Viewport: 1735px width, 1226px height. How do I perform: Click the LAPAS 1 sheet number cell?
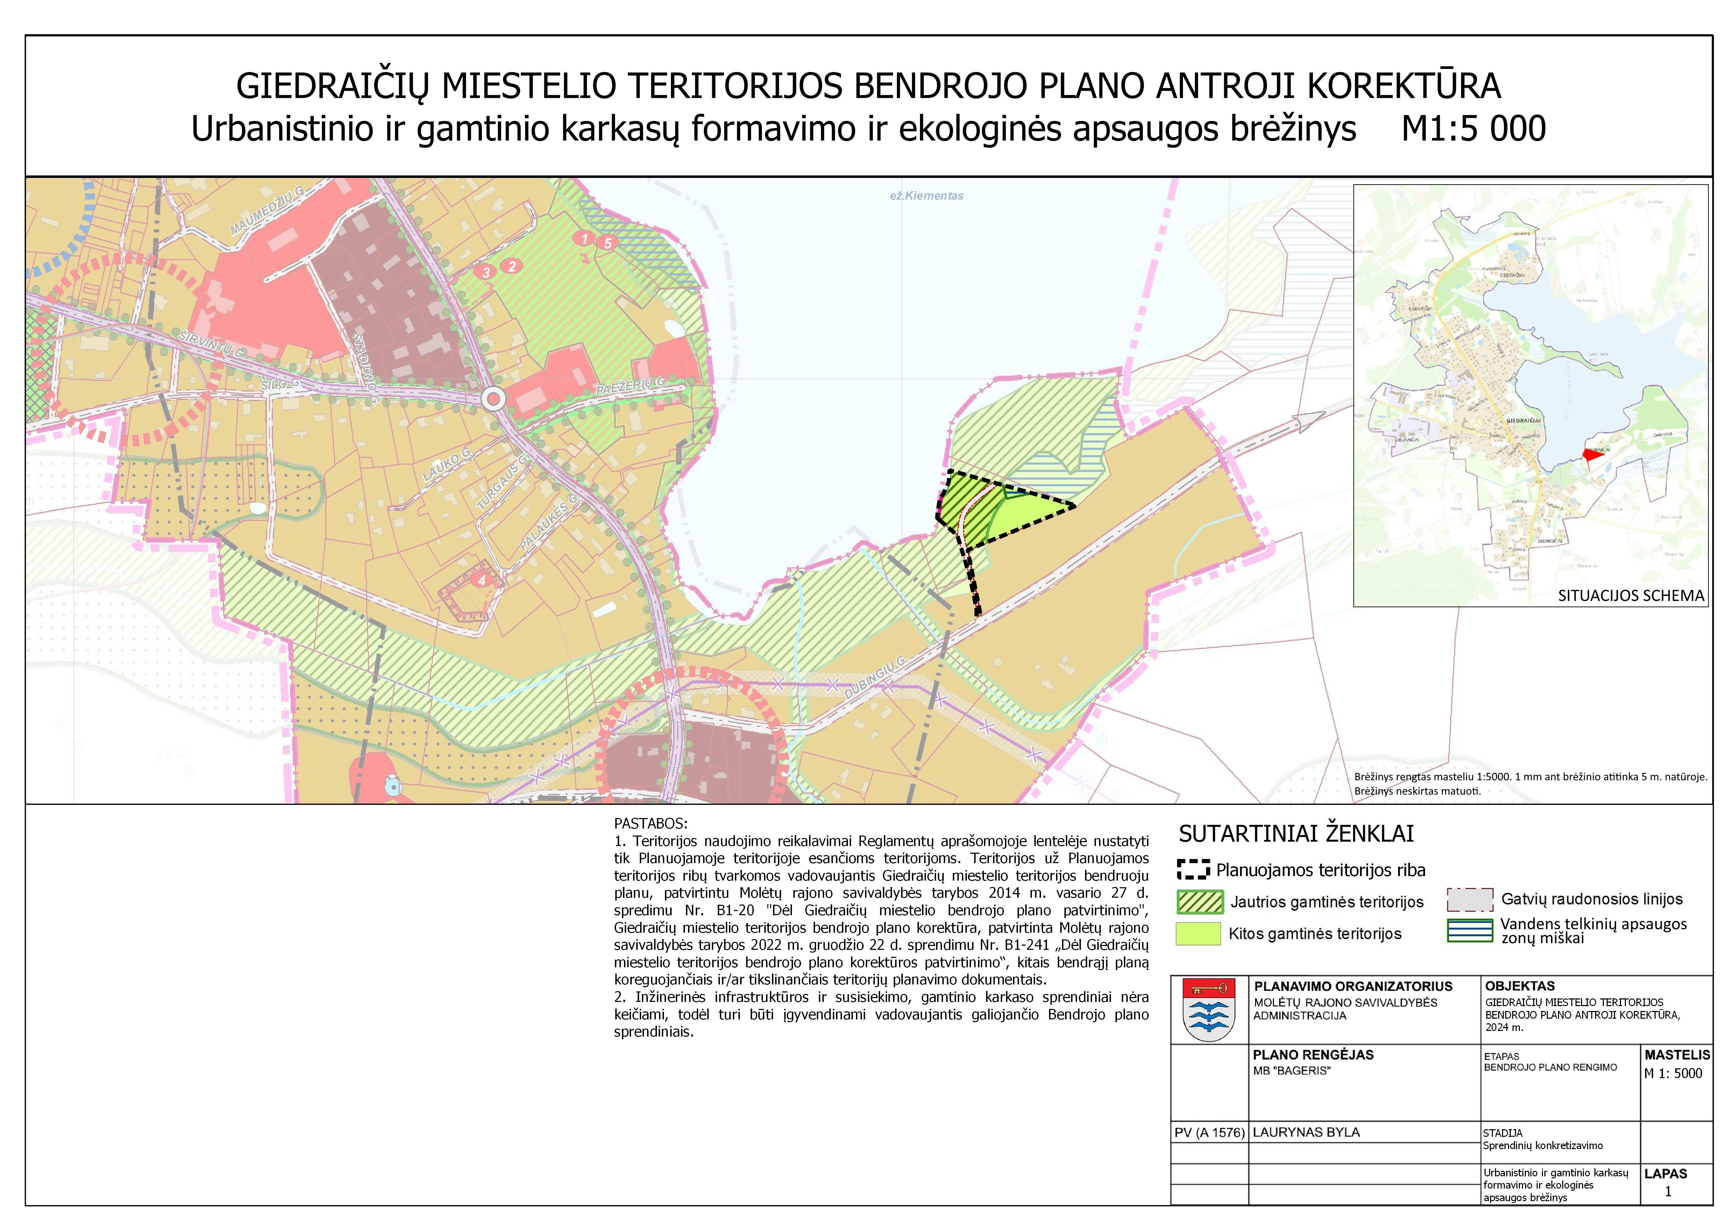tap(1677, 1184)
